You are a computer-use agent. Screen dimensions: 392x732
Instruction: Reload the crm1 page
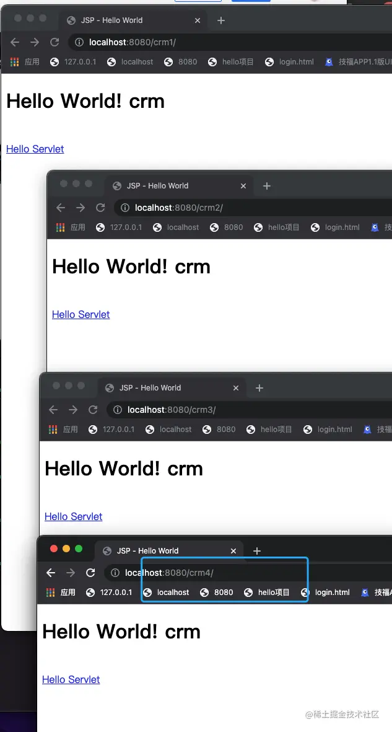(x=54, y=43)
